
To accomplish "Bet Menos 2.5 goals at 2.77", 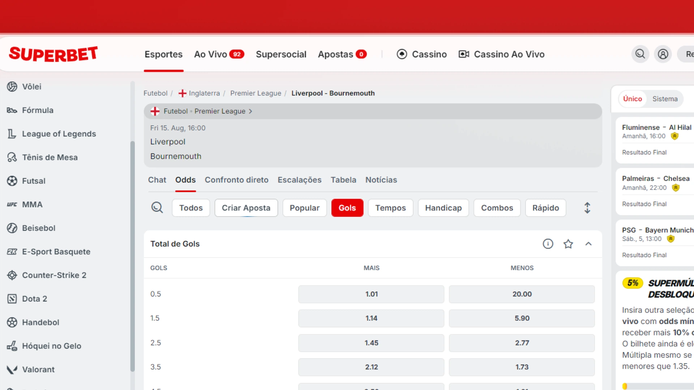I will 522,343.
